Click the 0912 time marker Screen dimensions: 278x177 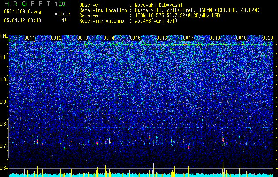(x=56, y=38)
